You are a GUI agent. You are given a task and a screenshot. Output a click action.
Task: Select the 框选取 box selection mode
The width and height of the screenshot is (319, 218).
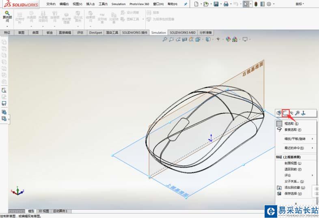click(291, 124)
